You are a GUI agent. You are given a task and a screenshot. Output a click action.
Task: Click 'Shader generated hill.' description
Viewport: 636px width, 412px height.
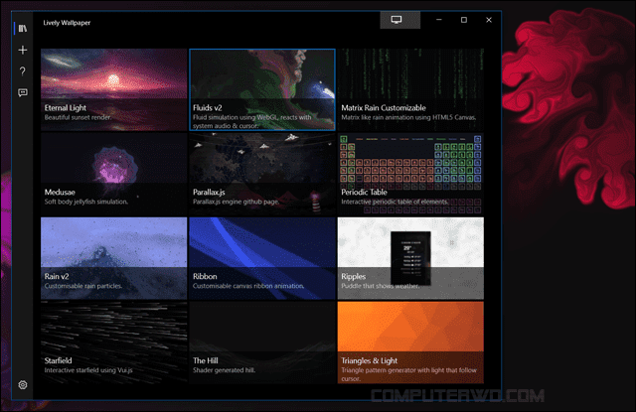pos(224,370)
